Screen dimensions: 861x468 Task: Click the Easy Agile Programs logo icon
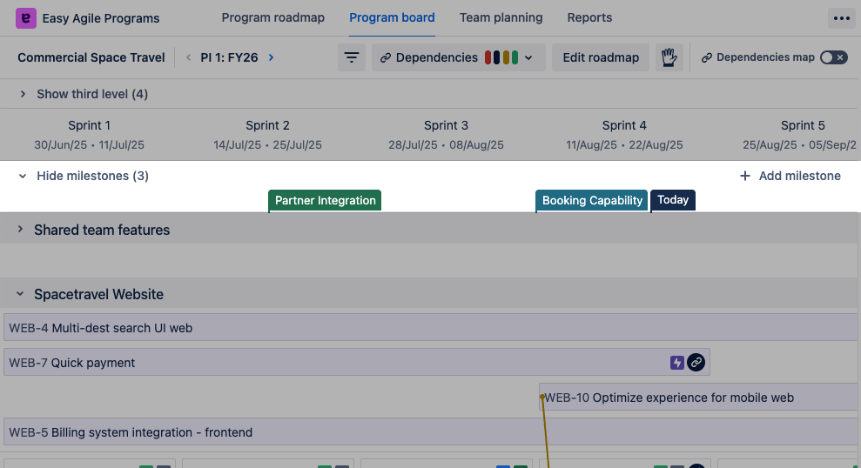(x=26, y=17)
